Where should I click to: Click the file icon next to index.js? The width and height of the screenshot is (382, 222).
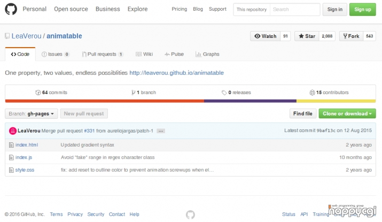click(x=11, y=157)
